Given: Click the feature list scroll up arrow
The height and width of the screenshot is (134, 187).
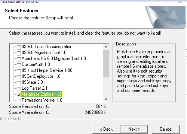Looking at the screenshot, I should click(x=106, y=47).
